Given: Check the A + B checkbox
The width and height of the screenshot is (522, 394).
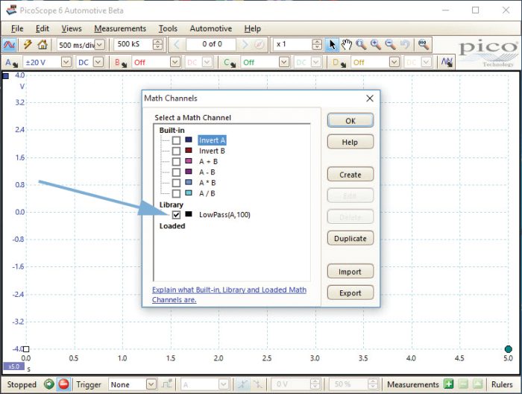Looking at the screenshot, I should [176, 161].
